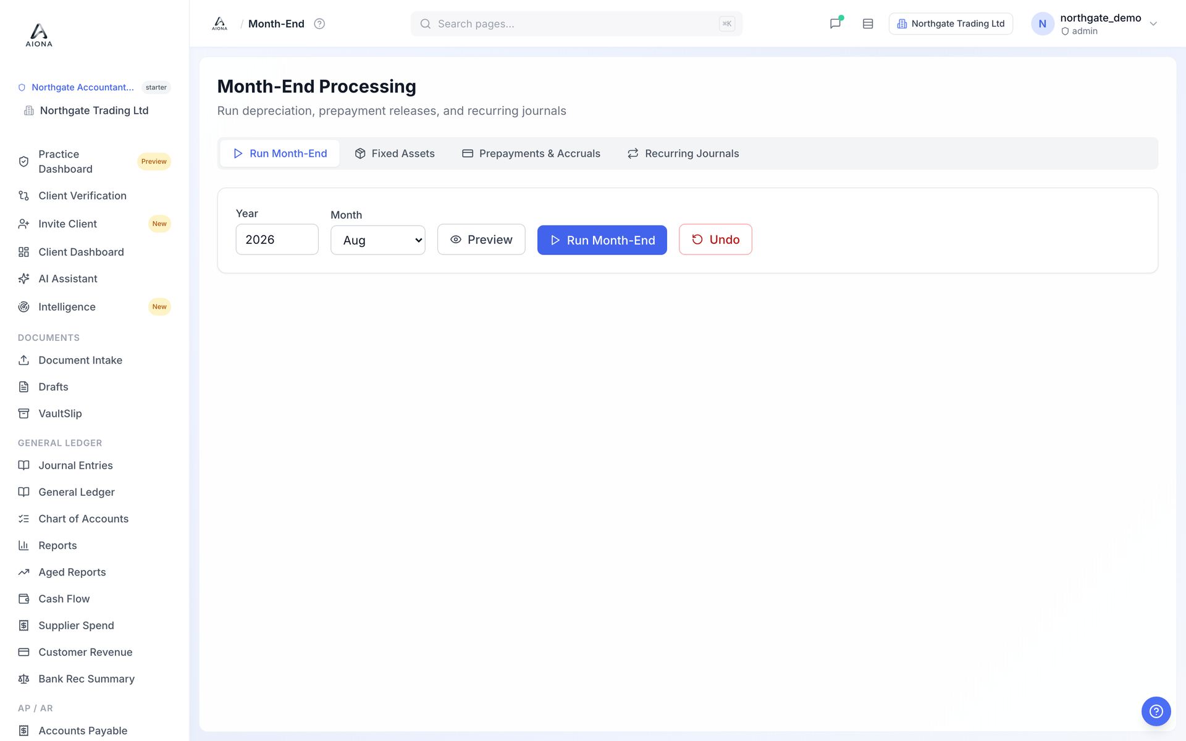1186x741 pixels.
Task: Click the starter plan badge
Action: (156, 87)
